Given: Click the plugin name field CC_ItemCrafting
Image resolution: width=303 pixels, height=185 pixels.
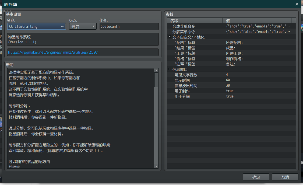Looking at the screenshot, I should (x=37, y=26).
